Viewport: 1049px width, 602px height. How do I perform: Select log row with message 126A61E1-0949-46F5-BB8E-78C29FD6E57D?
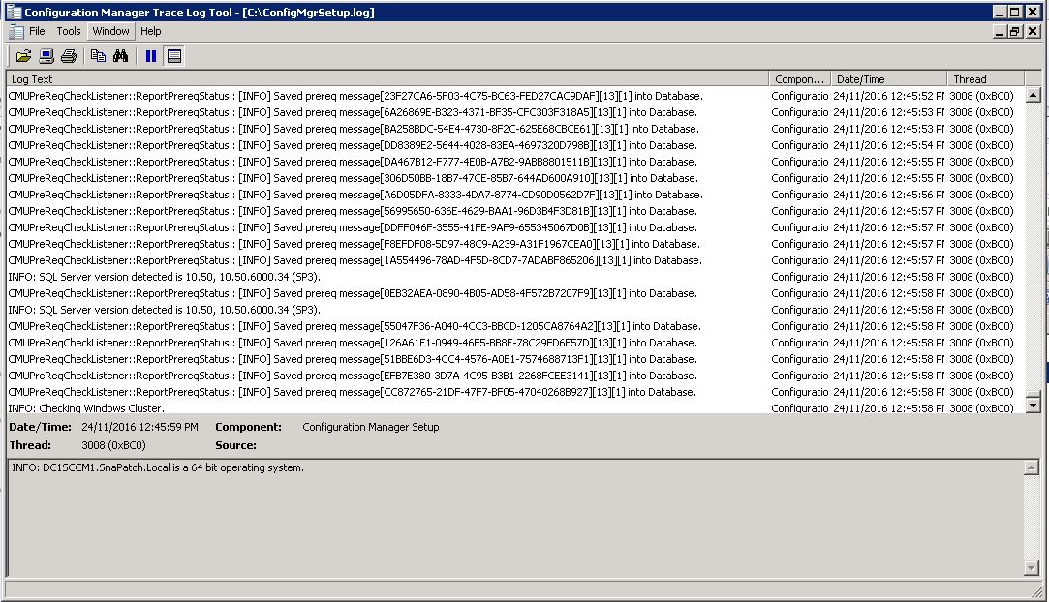point(516,343)
